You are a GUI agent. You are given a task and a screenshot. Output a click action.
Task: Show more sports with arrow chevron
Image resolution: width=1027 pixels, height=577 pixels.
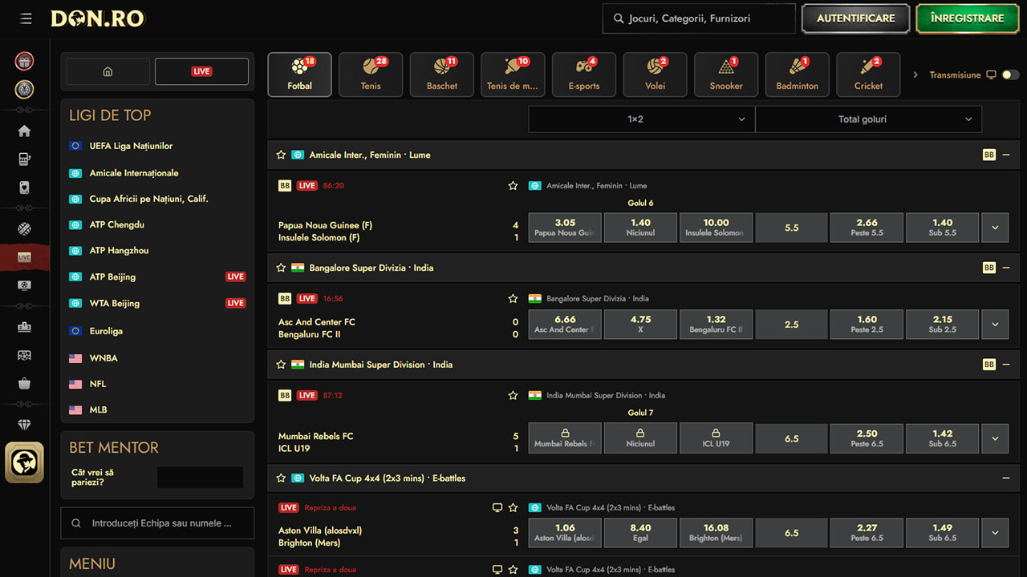(x=916, y=75)
